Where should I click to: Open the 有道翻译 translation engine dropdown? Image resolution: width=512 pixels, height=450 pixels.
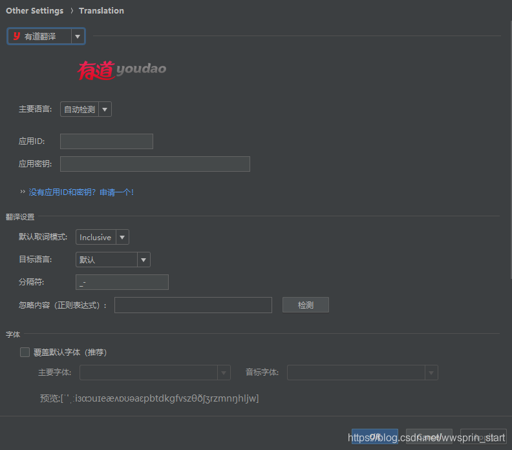pos(46,36)
